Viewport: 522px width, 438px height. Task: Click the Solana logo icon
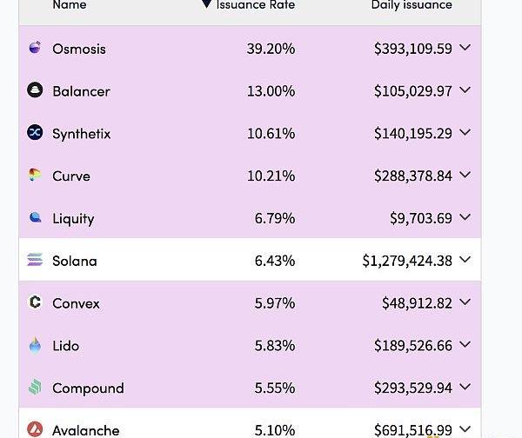pos(35,260)
